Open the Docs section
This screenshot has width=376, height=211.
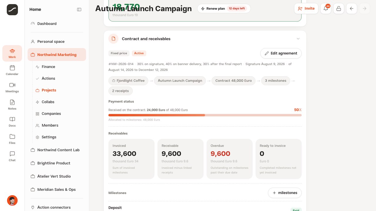click(x=12, y=122)
